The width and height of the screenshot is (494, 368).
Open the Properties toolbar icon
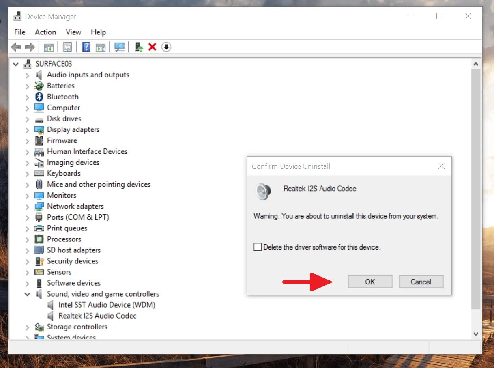click(67, 47)
